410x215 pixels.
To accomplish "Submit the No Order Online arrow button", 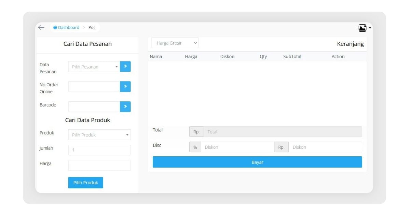I will [x=125, y=87].
